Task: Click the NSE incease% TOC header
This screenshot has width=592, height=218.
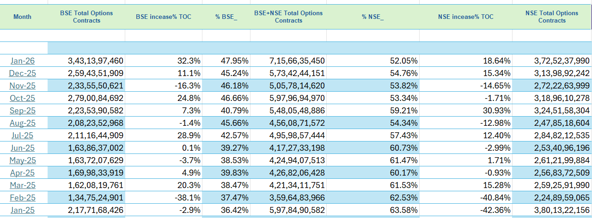Action: tap(465, 17)
